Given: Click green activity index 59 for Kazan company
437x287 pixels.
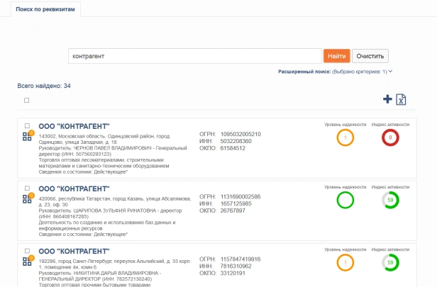Looking at the screenshot, I should pyautogui.click(x=390, y=200).
